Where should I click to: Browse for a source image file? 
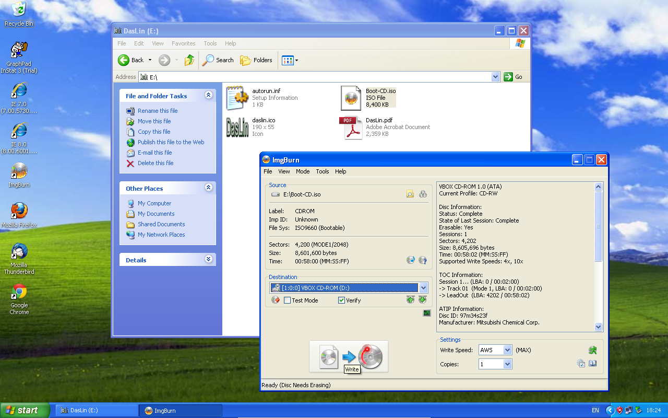[410, 194]
